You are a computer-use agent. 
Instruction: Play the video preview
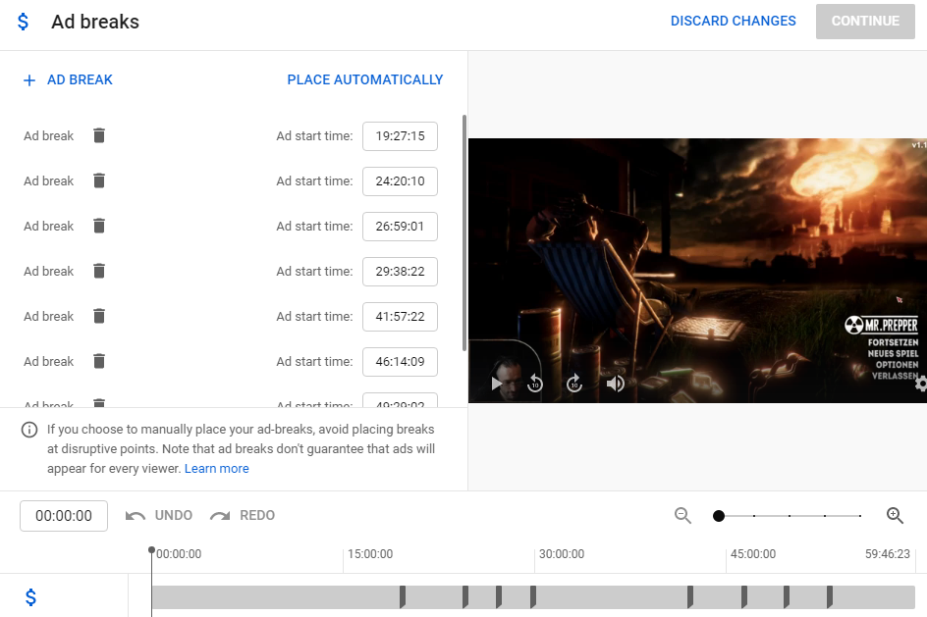tap(497, 384)
